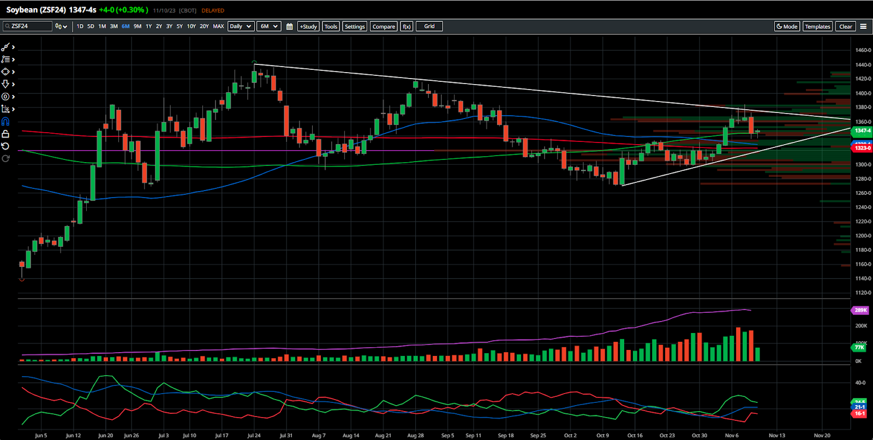Image resolution: width=873 pixels, height=440 pixels.
Task: Switch to the 1Y time range
Action: 148,26
